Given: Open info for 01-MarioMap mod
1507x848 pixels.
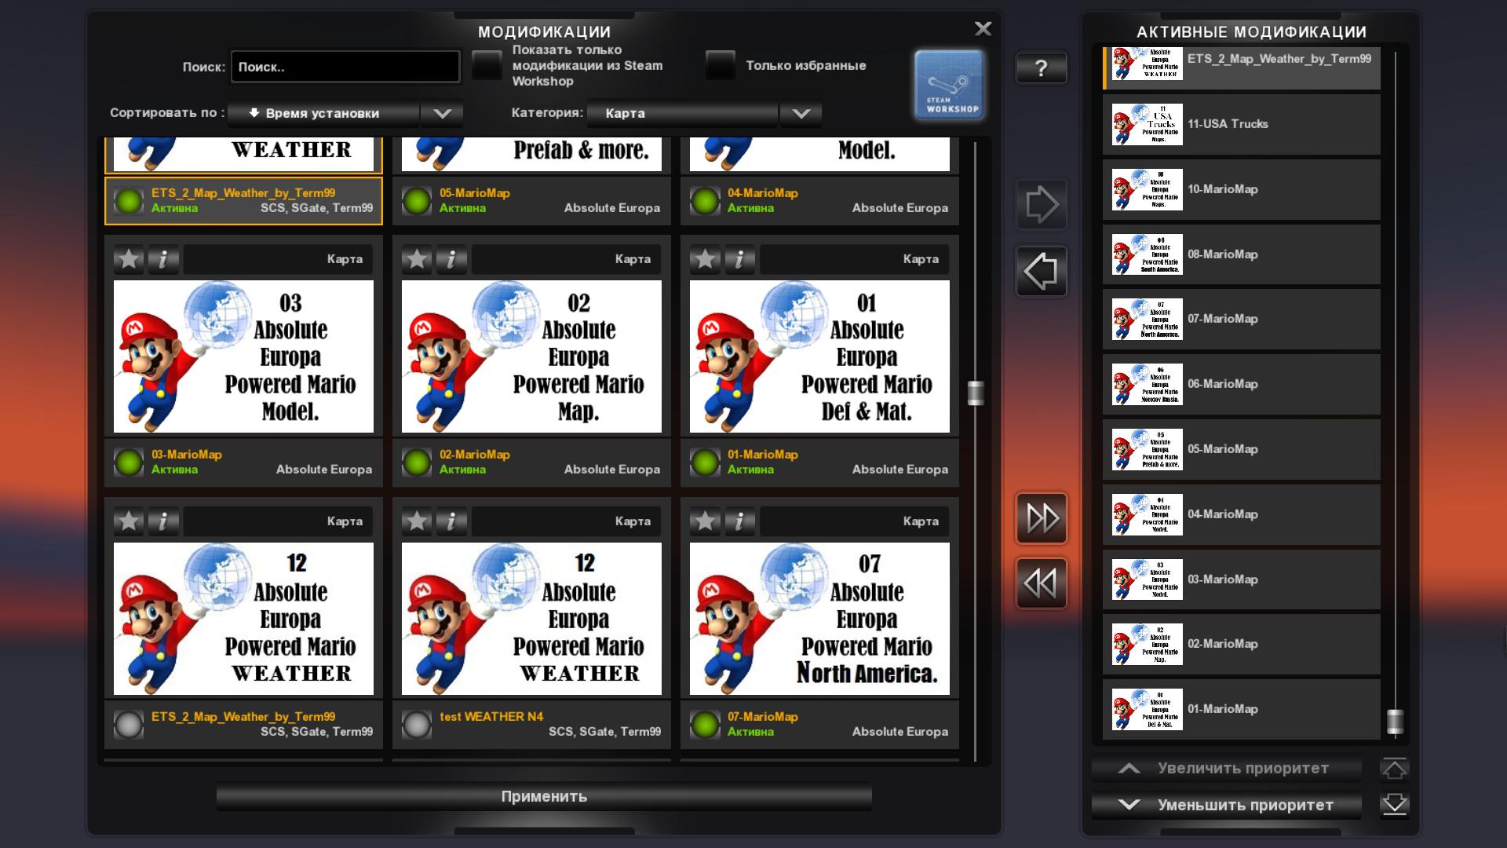Looking at the screenshot, I should [739, 259].
